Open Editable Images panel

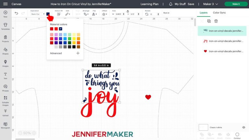tap(6, 101)
